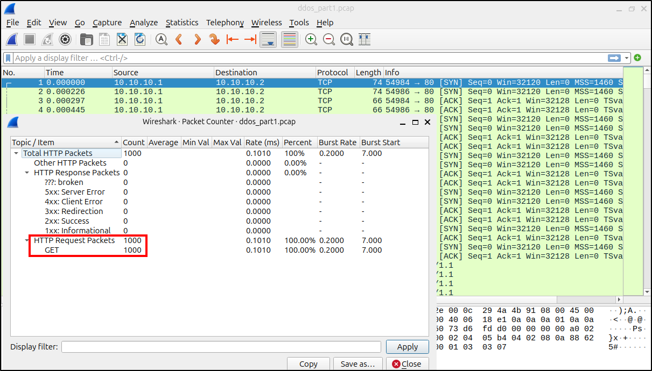Reload the capture file icon
This screenshot has height=371, width=652.
click(x=140, y=39)
